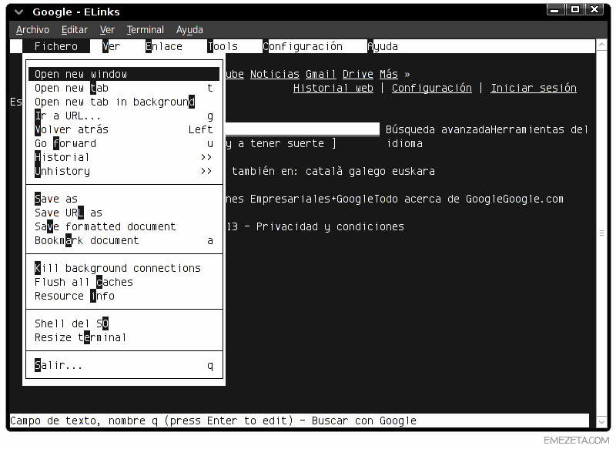
Task: Close the Google - ELinks window
Action: [594, 10]
